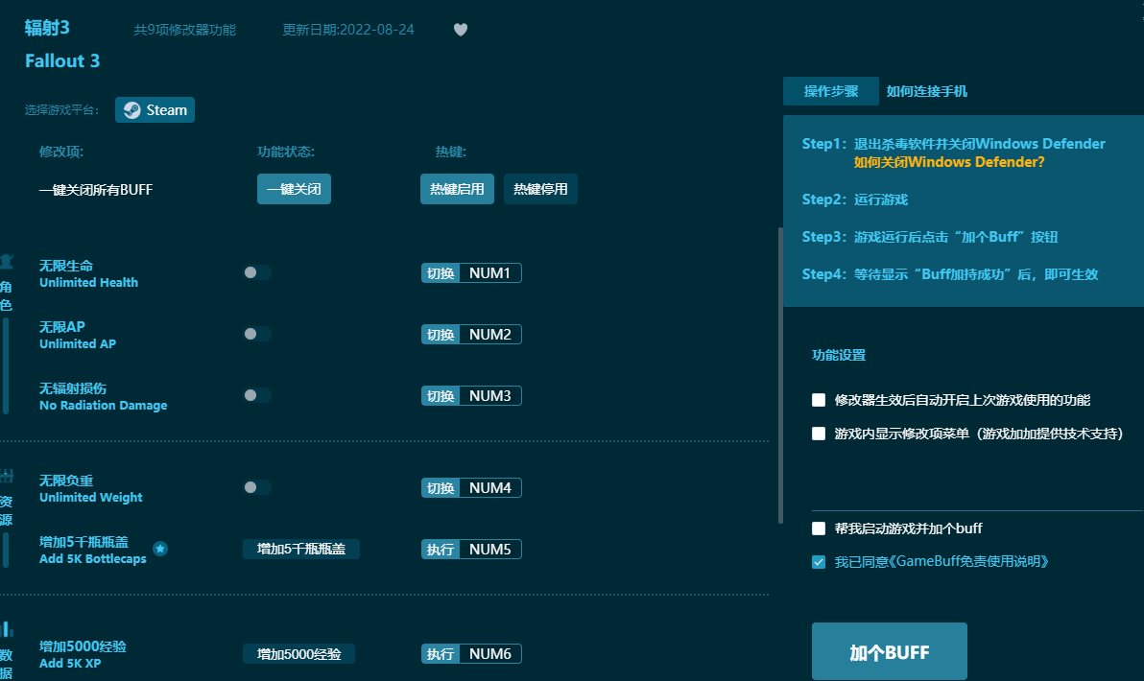Click 功能设置 section heading
Screen dimensions: 1144x681
(x=839, y=355)
